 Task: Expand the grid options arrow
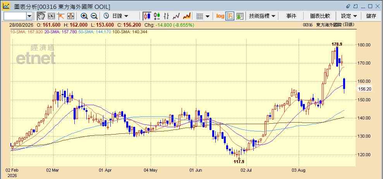click(208, 16)
